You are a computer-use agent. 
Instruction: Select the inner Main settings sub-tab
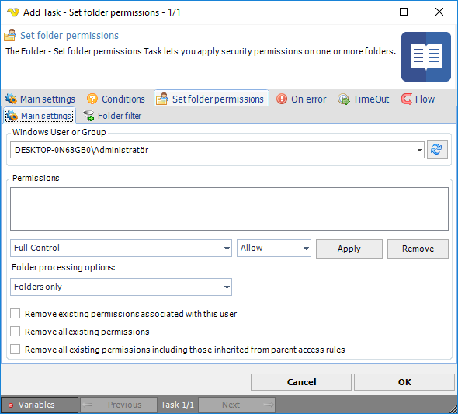coord(39,116)
